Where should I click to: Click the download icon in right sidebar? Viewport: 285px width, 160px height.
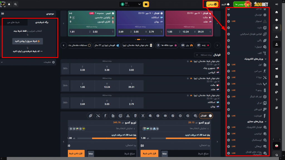(x=276, y=36)
